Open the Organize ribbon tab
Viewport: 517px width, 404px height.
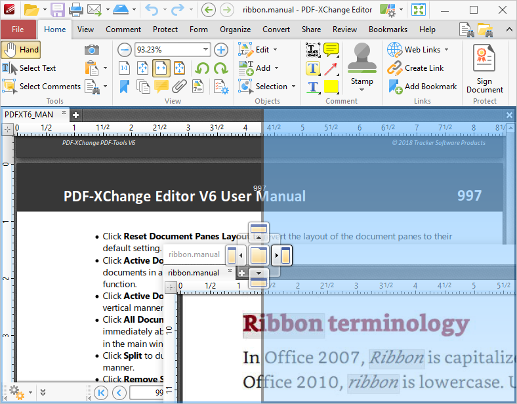tap(235, 30)
